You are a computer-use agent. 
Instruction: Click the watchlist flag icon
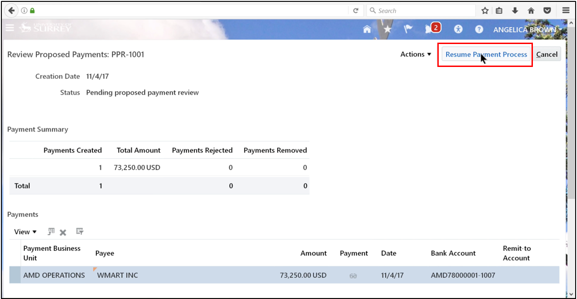(x=407, y=29)
